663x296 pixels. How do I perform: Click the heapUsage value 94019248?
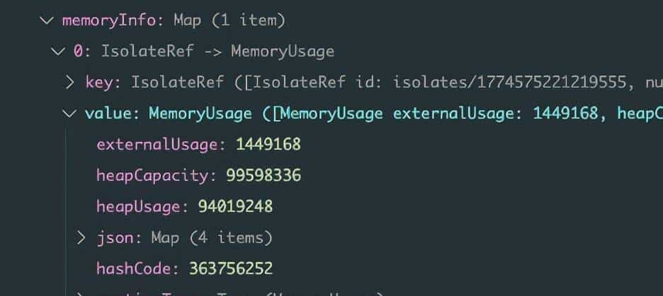tap(235, 206)
